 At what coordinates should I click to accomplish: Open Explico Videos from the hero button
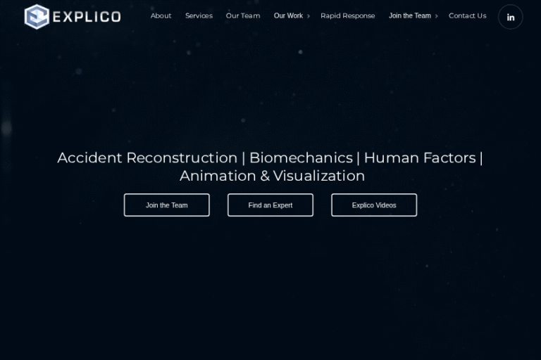pos(373,205)
